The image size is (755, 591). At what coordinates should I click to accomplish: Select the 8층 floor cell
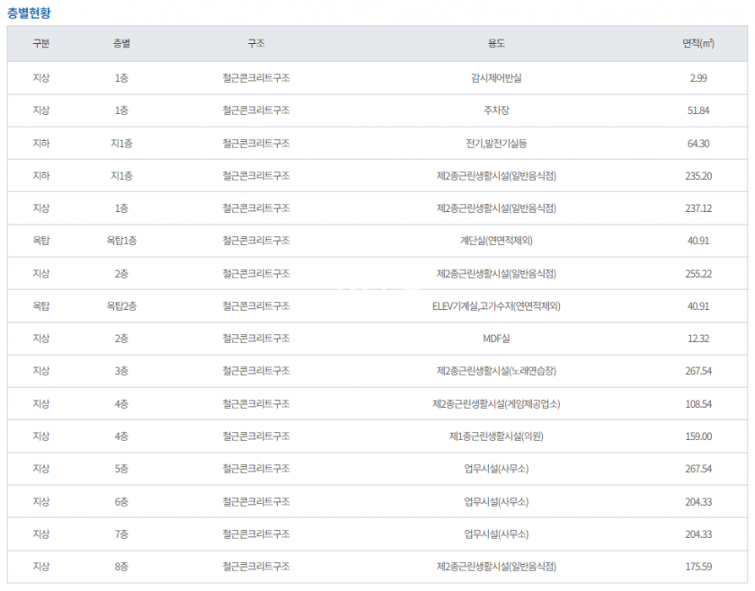121,567
